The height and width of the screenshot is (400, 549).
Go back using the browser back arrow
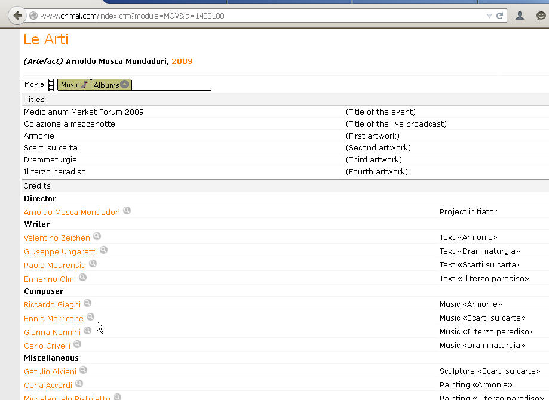17,16
